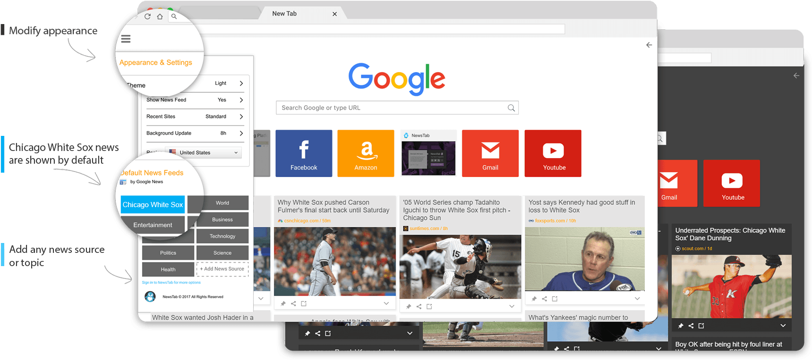Select the Technology news feed

pos(222,236)
